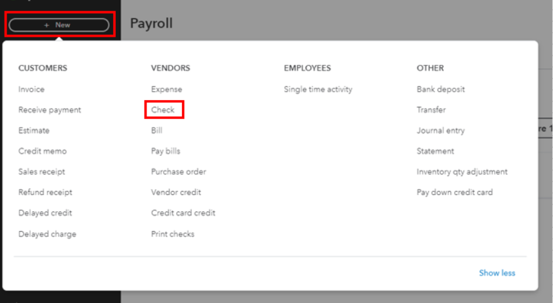Select Delayed charge item

click(47, 234)
